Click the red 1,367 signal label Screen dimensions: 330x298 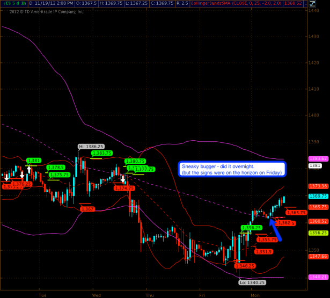(87, 209)
